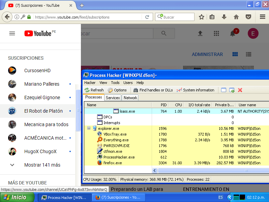The image size is (269, 202).
Task: Click the Inicio start button
Action: point(17,197)
